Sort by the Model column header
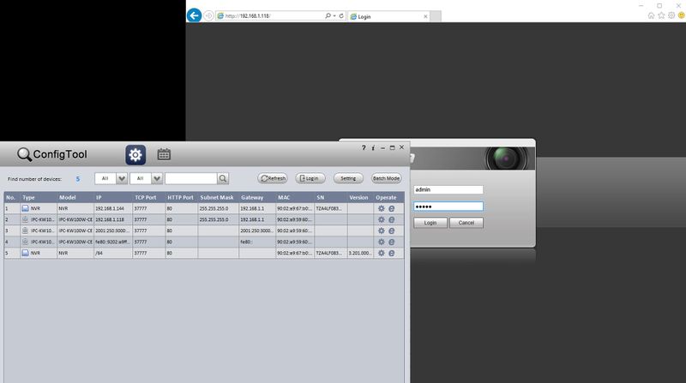 (75, 198)
